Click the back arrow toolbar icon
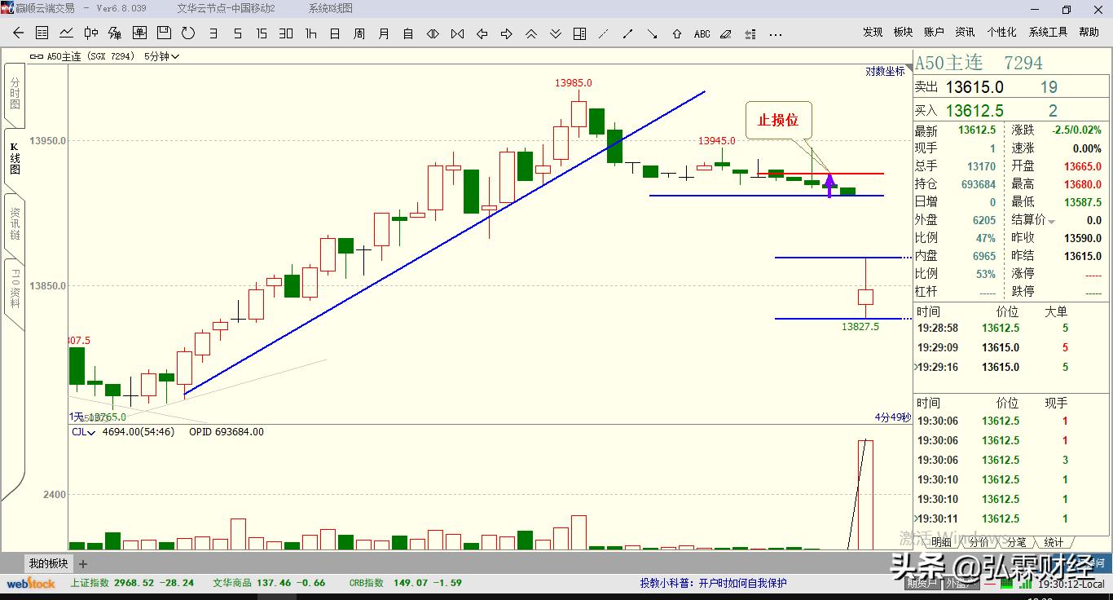Screen dimensions: 1113x600 18,33
